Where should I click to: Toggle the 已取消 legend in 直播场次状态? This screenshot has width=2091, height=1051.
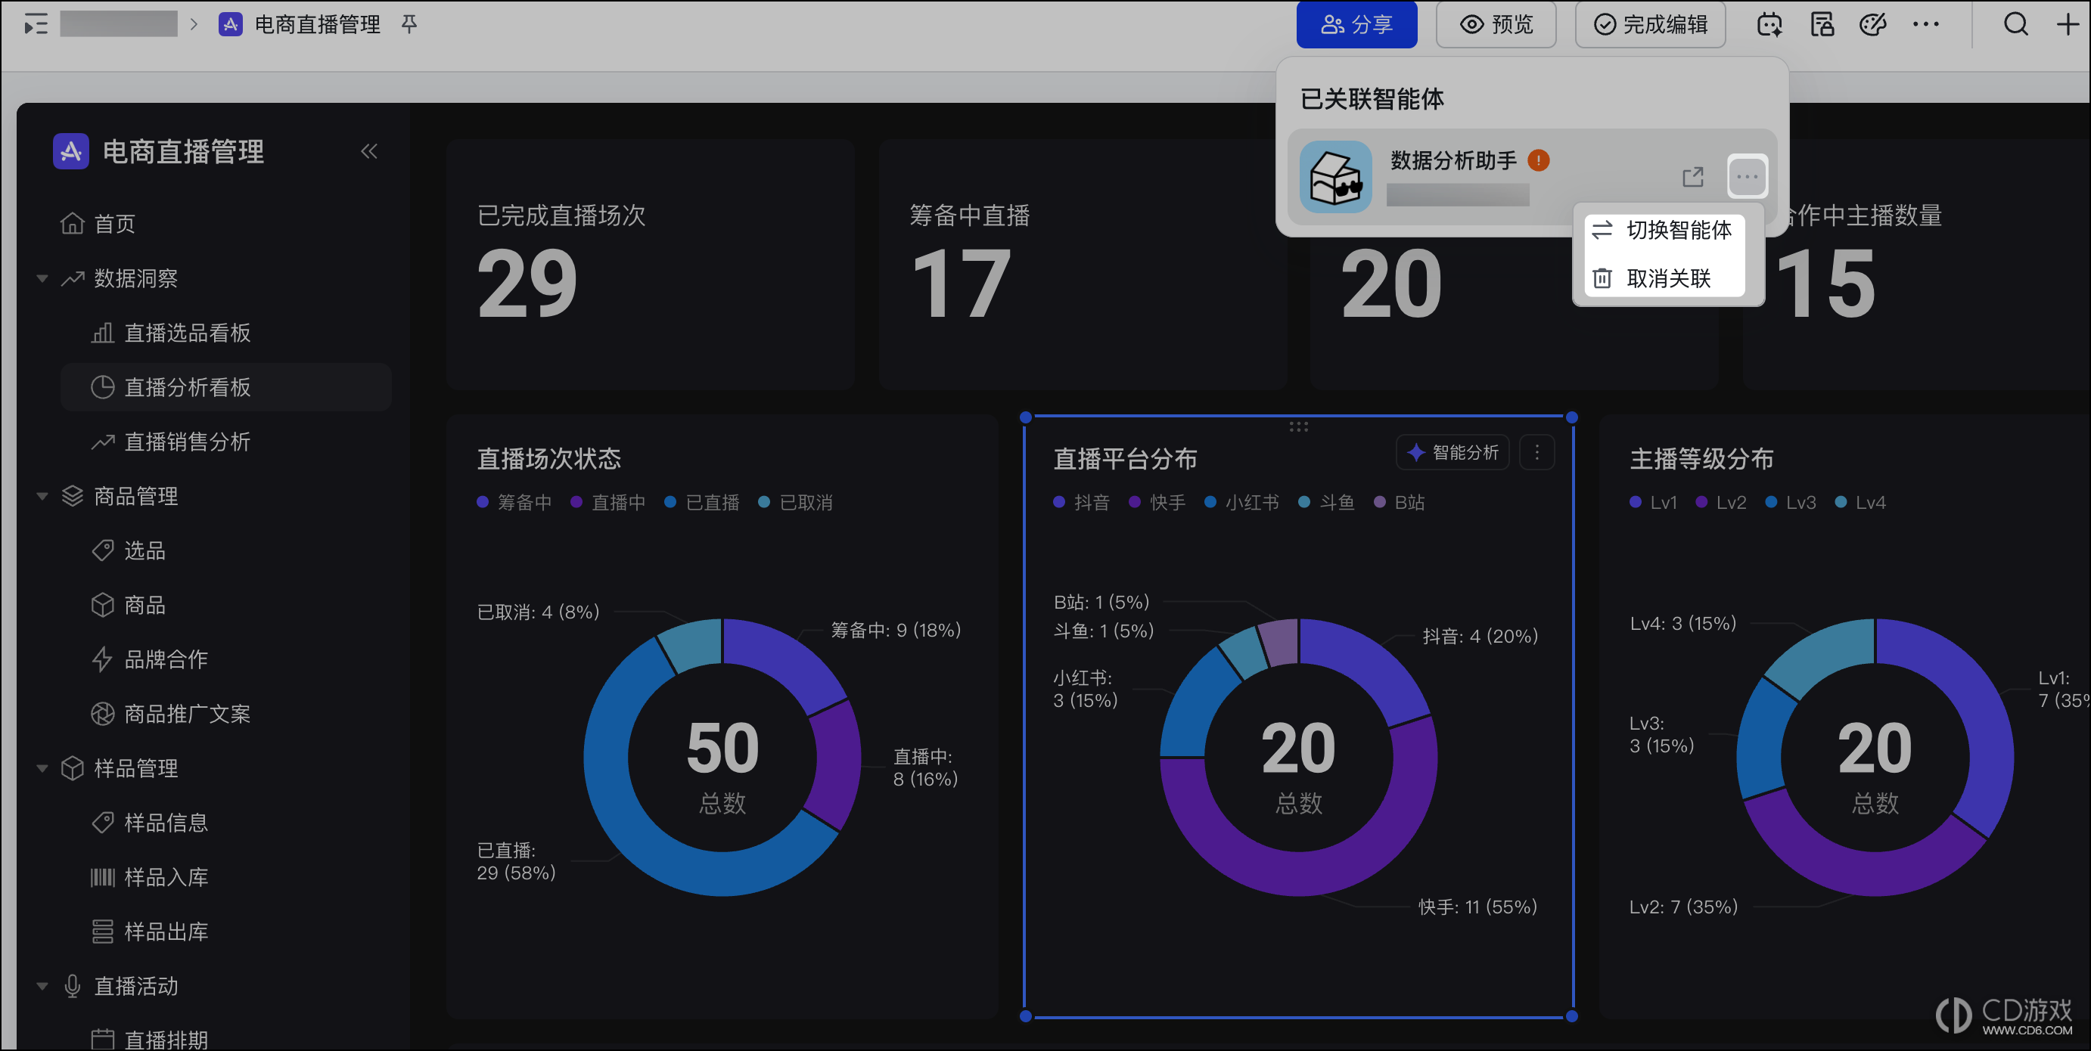796,502
